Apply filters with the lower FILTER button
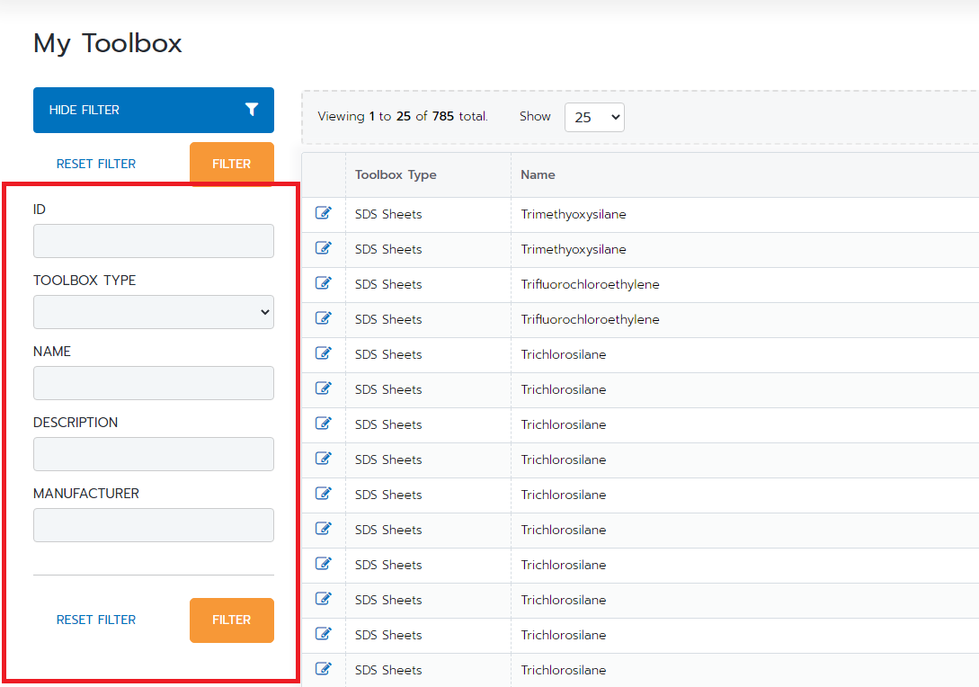This screenshot has height=687, width=979. click(232, 620)
